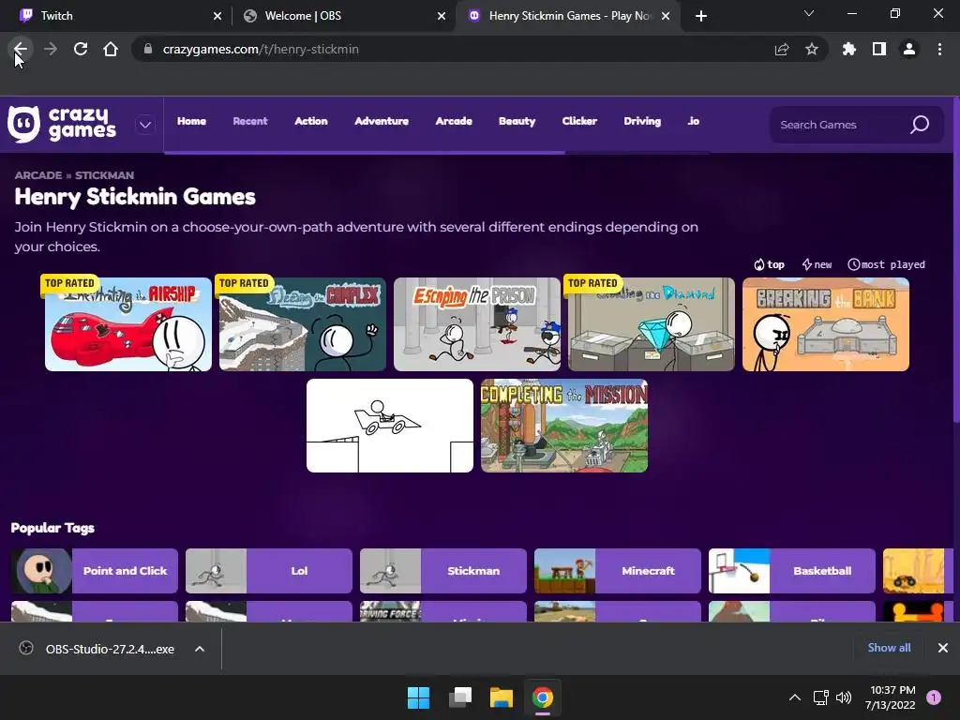Open the Stickman tag
Viewport: 960px width, 720px height.
443,571
